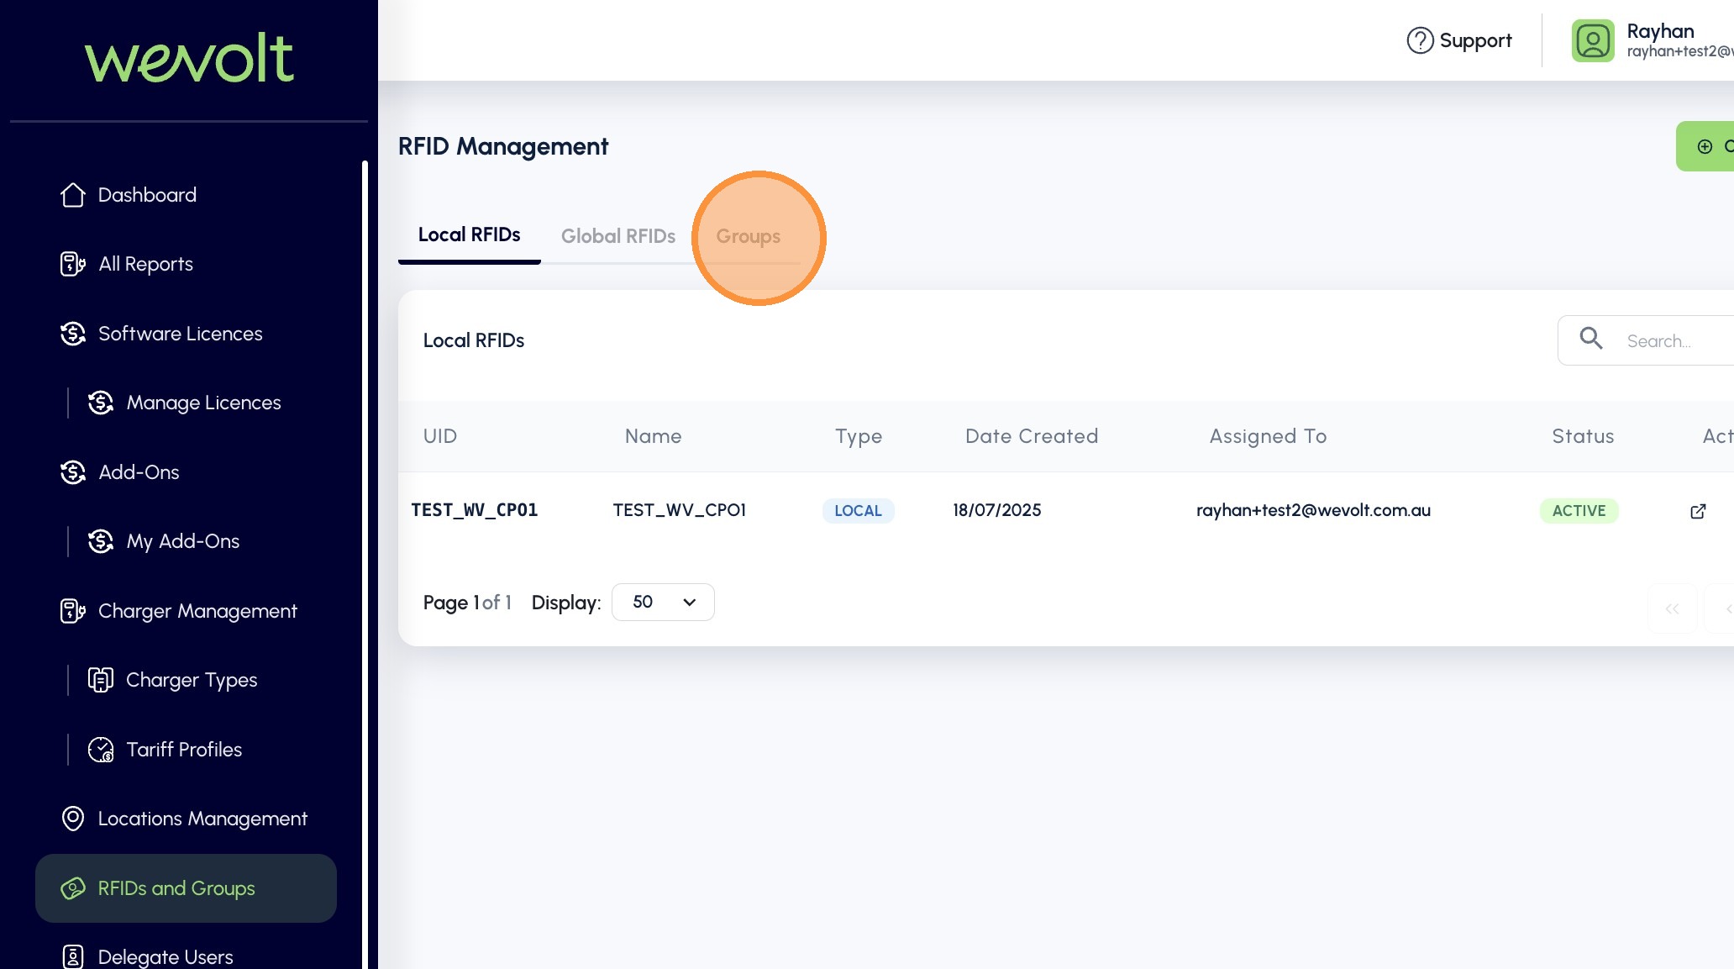This screenshot has width=1734, height=969.
Task: Click the RFID Management page title
Action: click(503, 146)
